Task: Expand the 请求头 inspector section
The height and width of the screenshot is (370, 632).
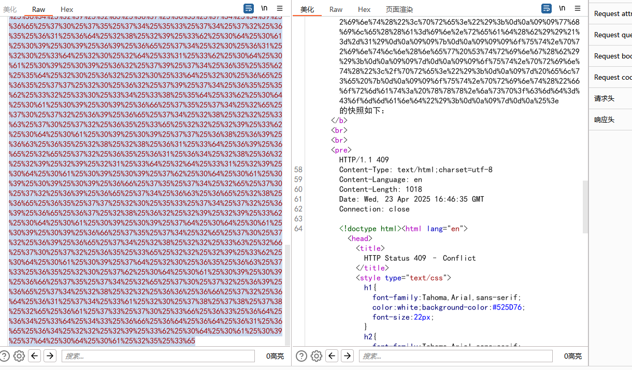Action: 611,98
